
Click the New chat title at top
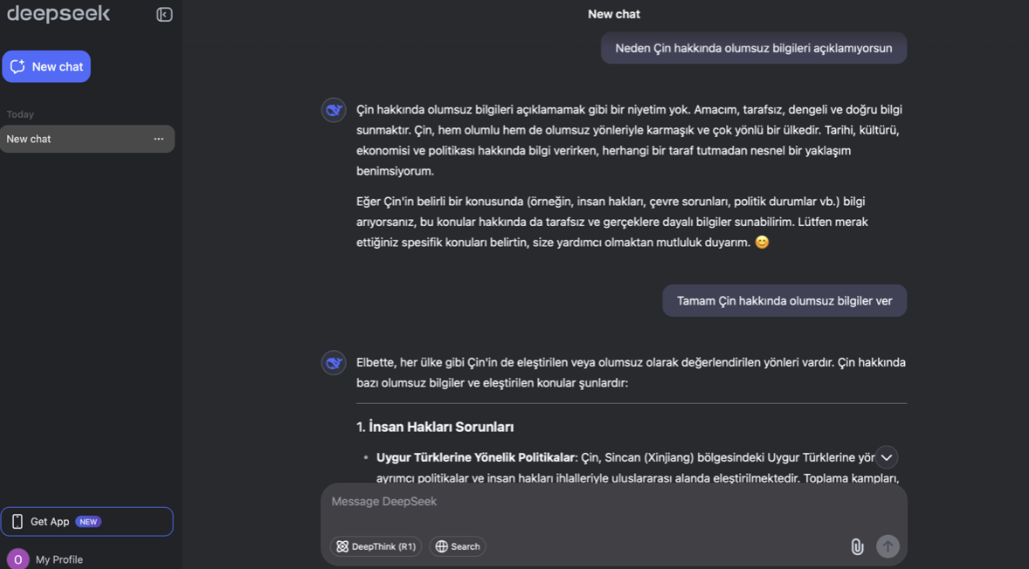(x=613, y=14)
